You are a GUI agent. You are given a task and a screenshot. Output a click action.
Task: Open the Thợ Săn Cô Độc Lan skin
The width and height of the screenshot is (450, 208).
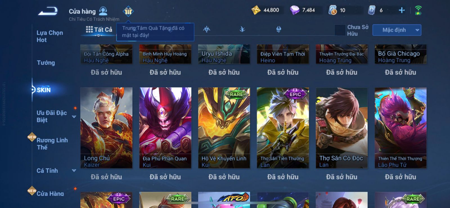click(342, 128)
